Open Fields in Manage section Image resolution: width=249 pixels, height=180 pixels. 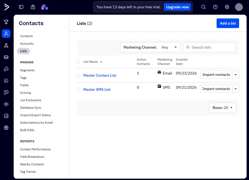[24, 85]
